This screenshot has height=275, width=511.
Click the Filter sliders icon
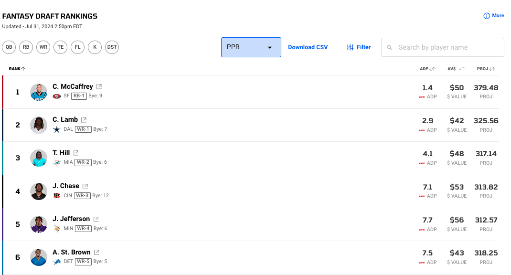(x=350, y=47)
